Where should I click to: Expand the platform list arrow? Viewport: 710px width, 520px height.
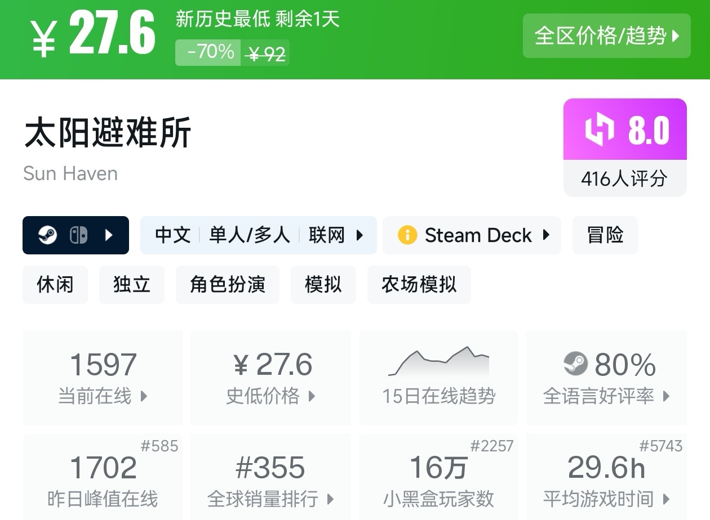pyautogui.click(x=109, y=235)
